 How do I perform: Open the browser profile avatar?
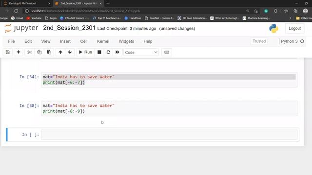306,11
